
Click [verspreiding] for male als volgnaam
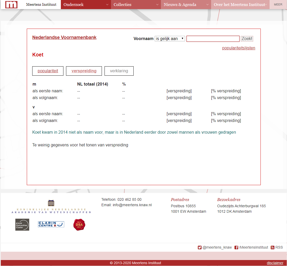pyautogui.click(x=179, y=98)
